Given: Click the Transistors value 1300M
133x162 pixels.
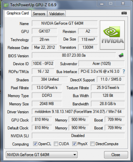Looking at the screenshot, I should (x=88, y=47).
